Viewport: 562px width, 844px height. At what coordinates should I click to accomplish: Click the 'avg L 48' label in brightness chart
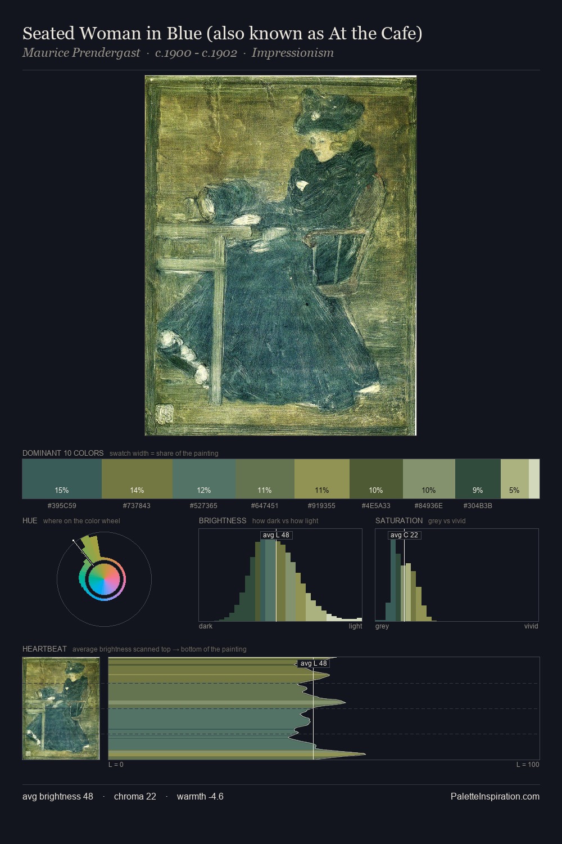coord(276,535)
